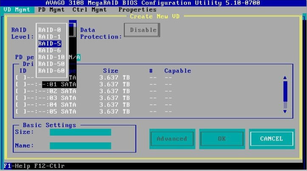Check the drive 03 SATA checkbox
This screenshot has height=171, width=307.
pos(21,98)
